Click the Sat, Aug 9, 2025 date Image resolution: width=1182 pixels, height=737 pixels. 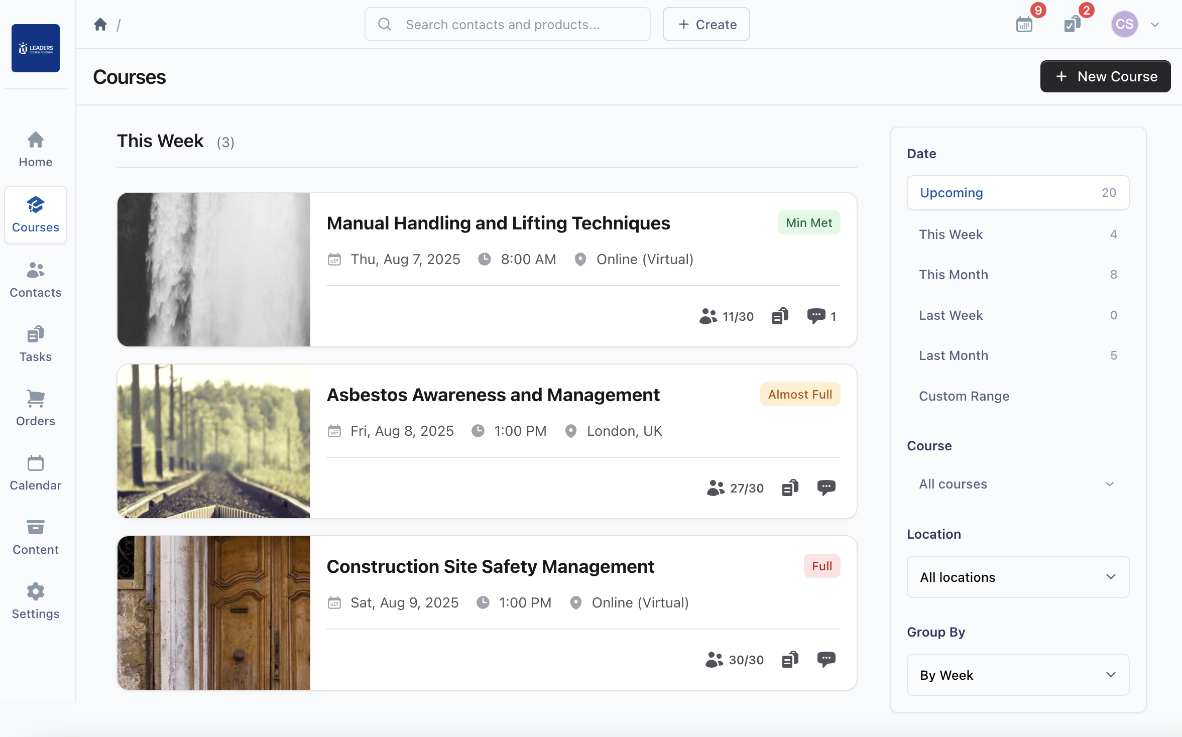(404, 602)
